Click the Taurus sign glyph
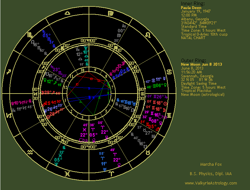This screenshot has height=190, width=250. tap(148, 151)
